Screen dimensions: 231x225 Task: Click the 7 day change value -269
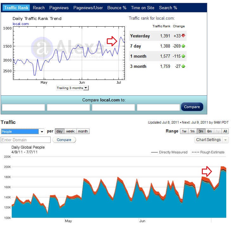coord(176,46)
